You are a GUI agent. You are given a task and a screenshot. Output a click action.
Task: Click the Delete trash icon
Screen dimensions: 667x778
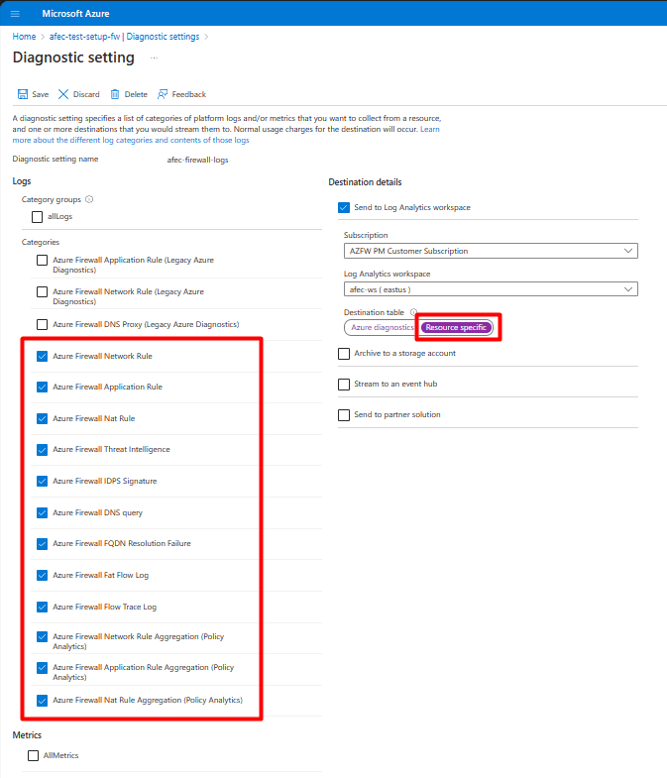click(x=115, y=94)
